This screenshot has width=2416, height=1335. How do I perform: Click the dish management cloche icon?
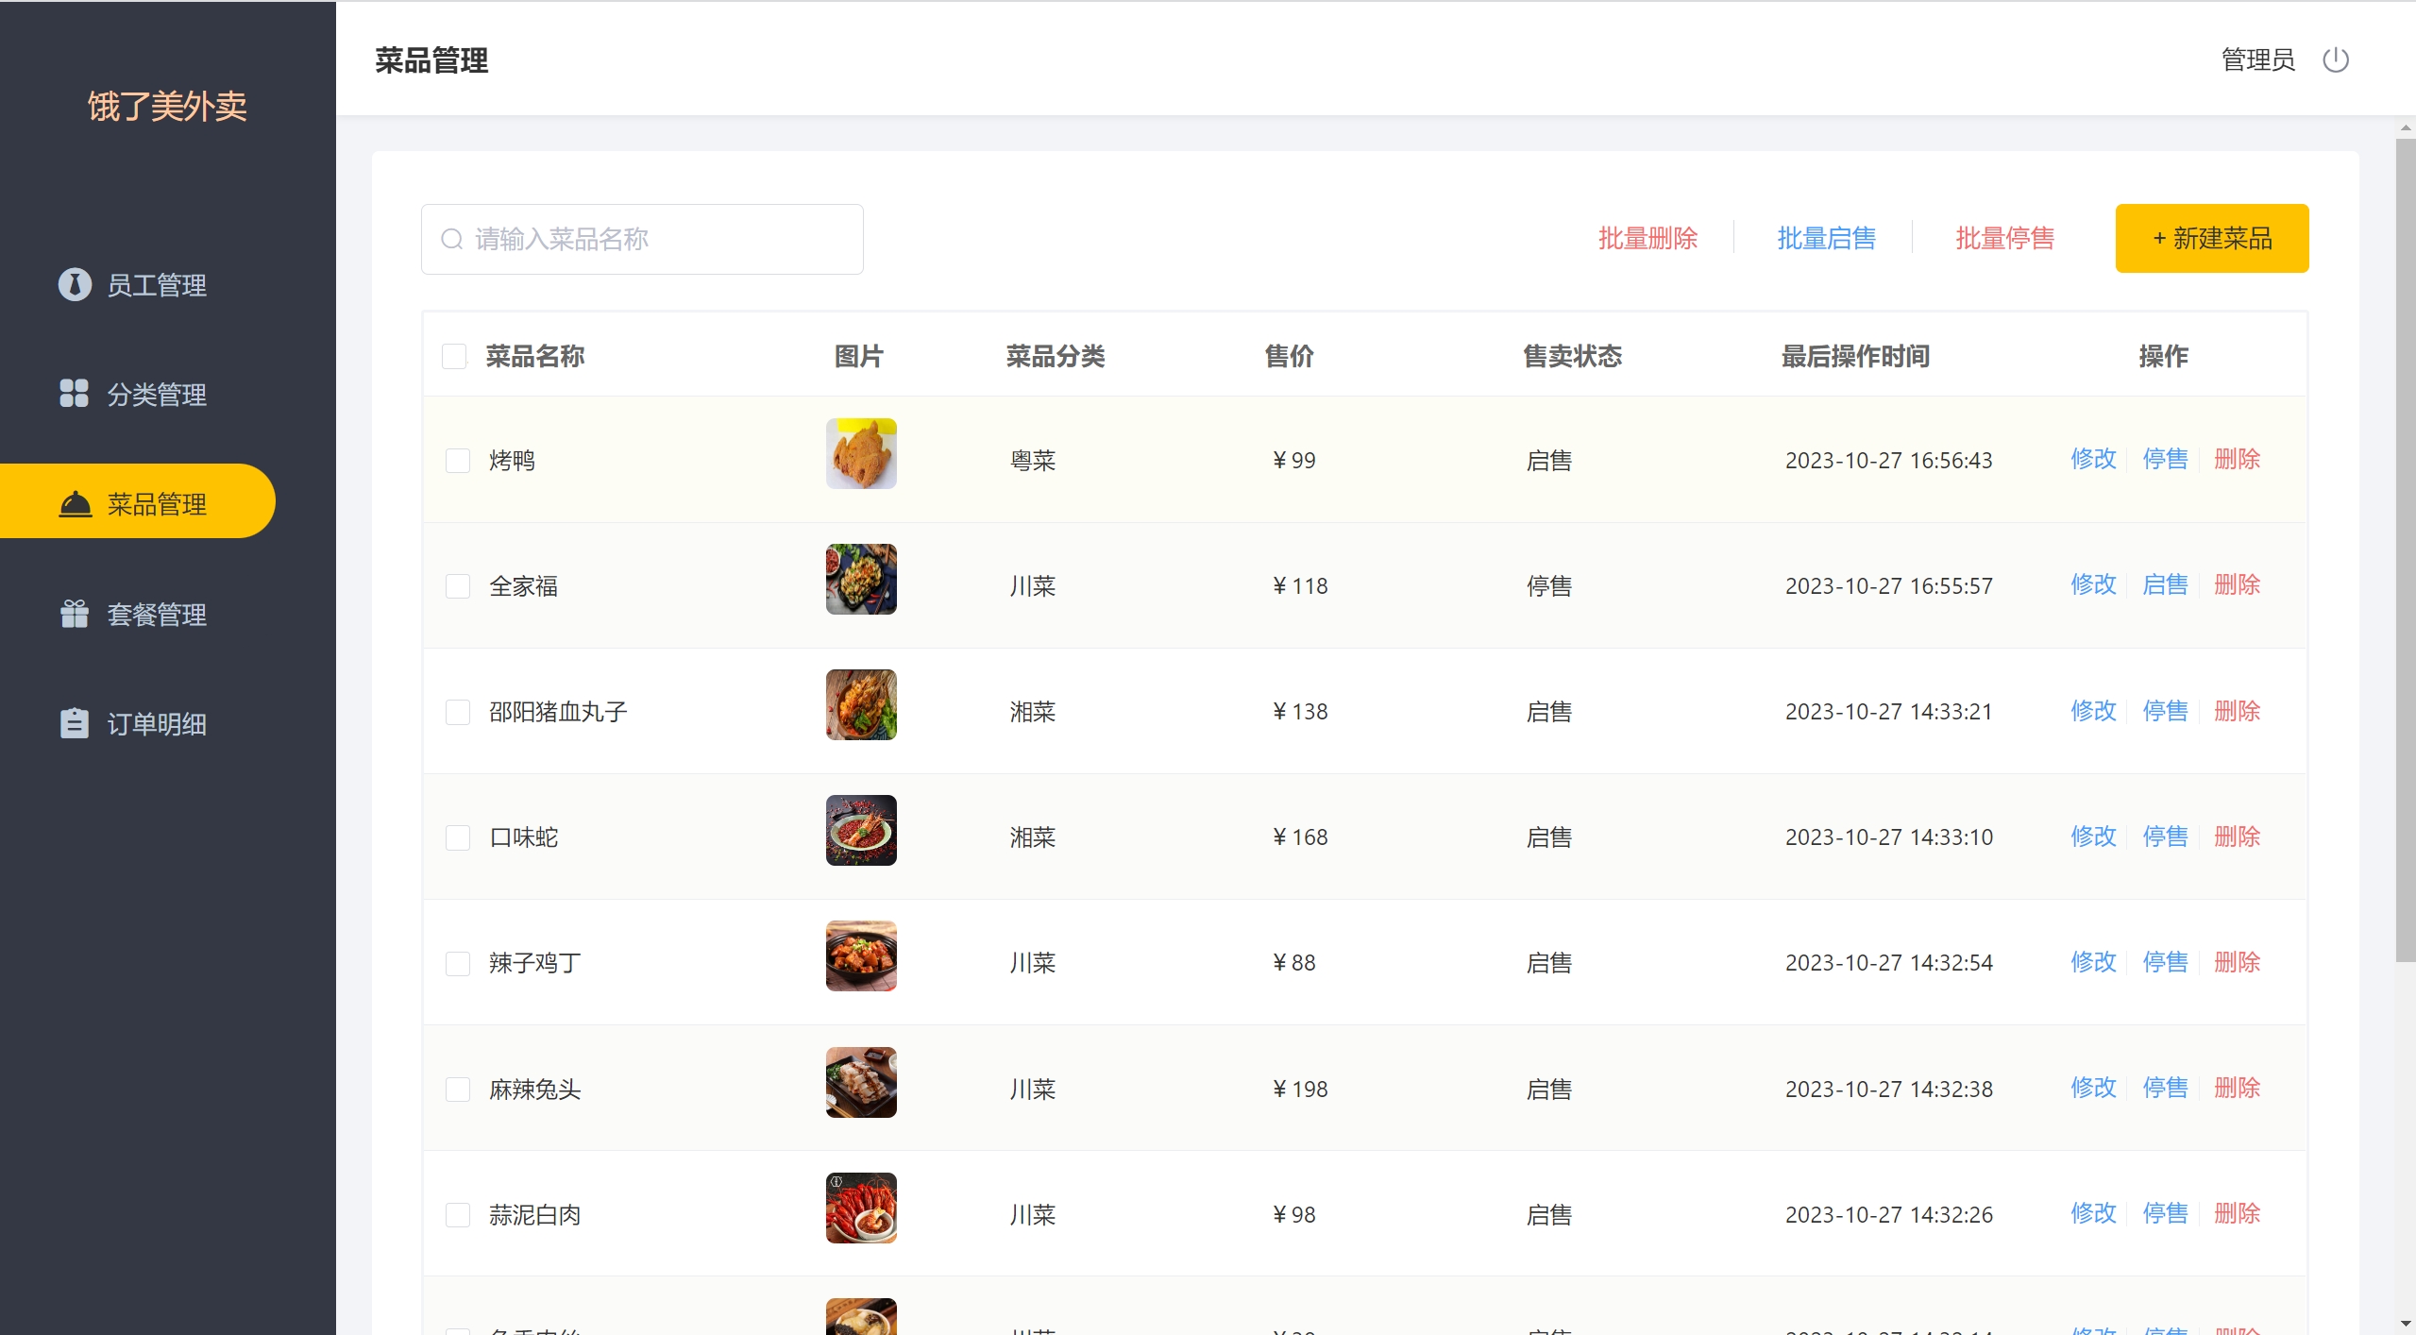(x=76, y=504)
